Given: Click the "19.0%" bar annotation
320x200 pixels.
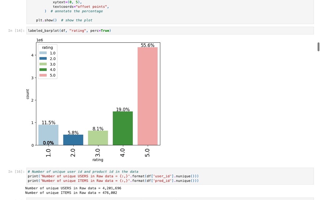Looking at the screenshot, I should pyautogui.click(x=123, y=110).
